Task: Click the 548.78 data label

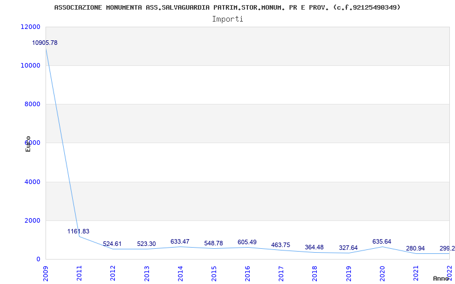Action: (214, 244)
